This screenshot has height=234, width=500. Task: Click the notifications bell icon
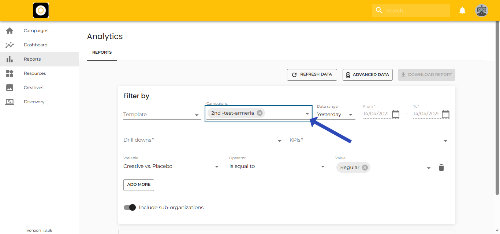point(462,11)
